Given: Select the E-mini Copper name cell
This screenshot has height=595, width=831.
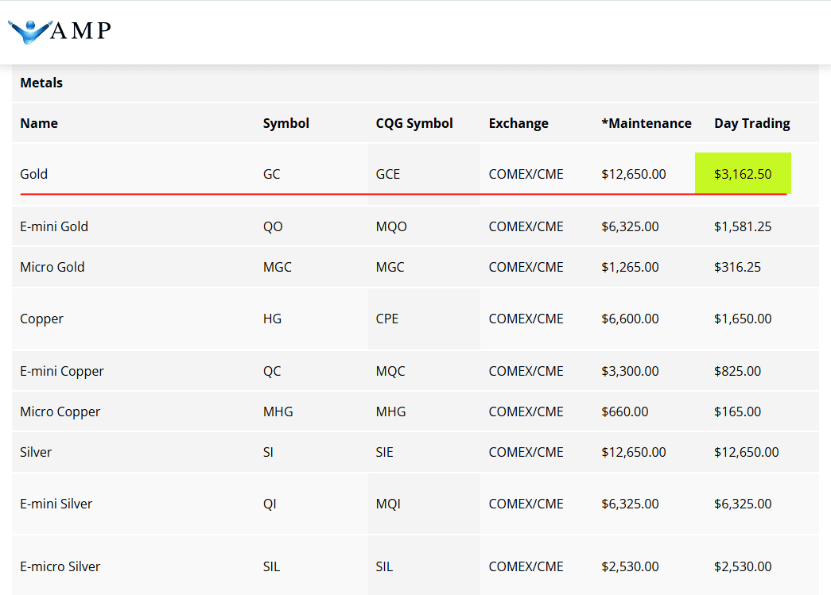Looking at the screenshot, I should coord(62,372).
